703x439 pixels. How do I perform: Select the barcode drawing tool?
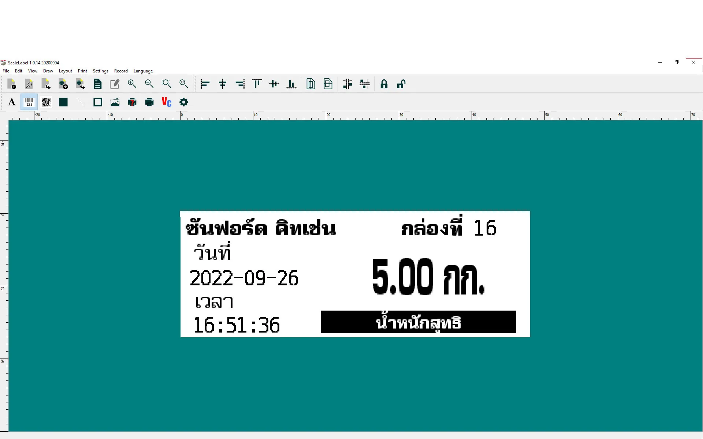29,102
